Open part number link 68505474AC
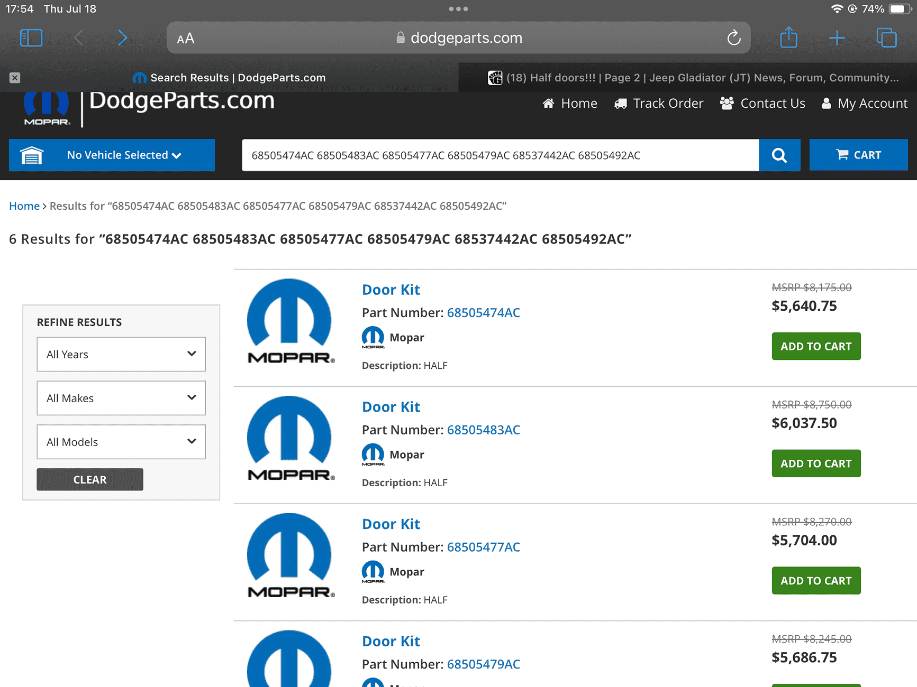Screen dimensions: 917x687 [x=484, y=313]
